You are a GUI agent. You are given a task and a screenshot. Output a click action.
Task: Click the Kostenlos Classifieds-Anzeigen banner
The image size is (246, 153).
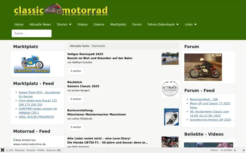[32, 64]
